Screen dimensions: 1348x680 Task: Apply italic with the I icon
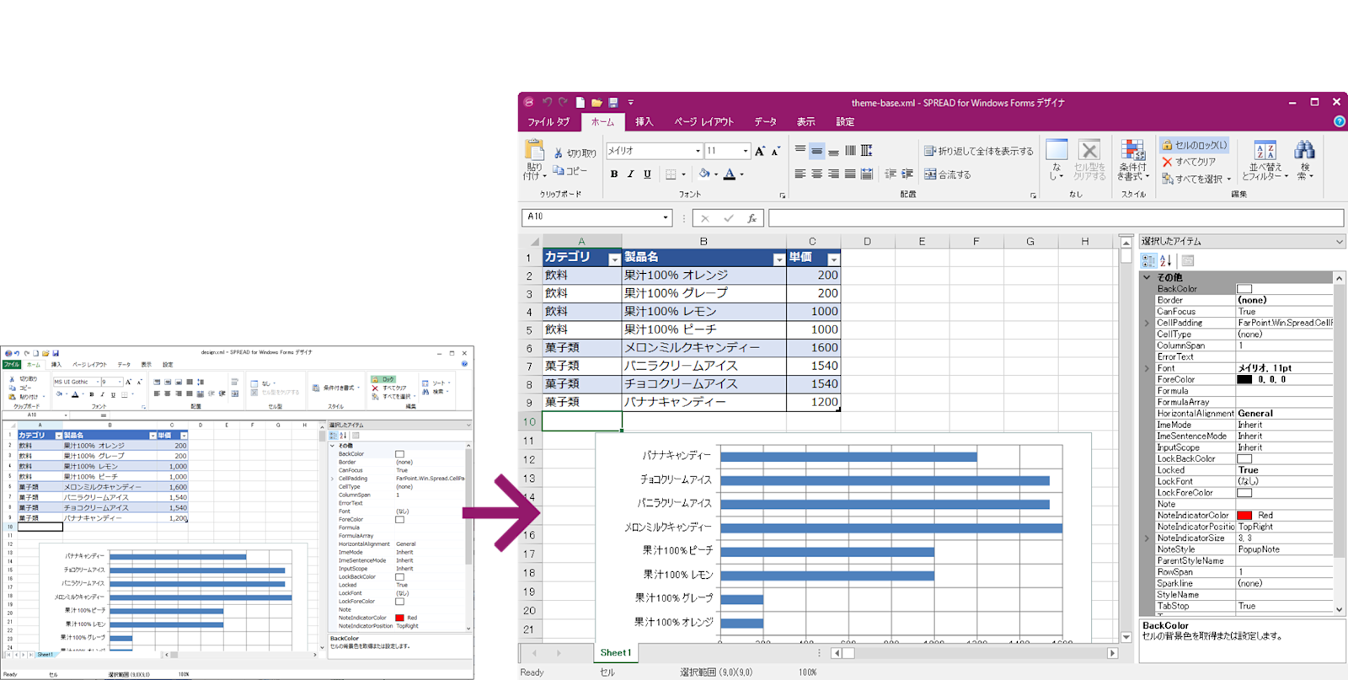(630, 174)
